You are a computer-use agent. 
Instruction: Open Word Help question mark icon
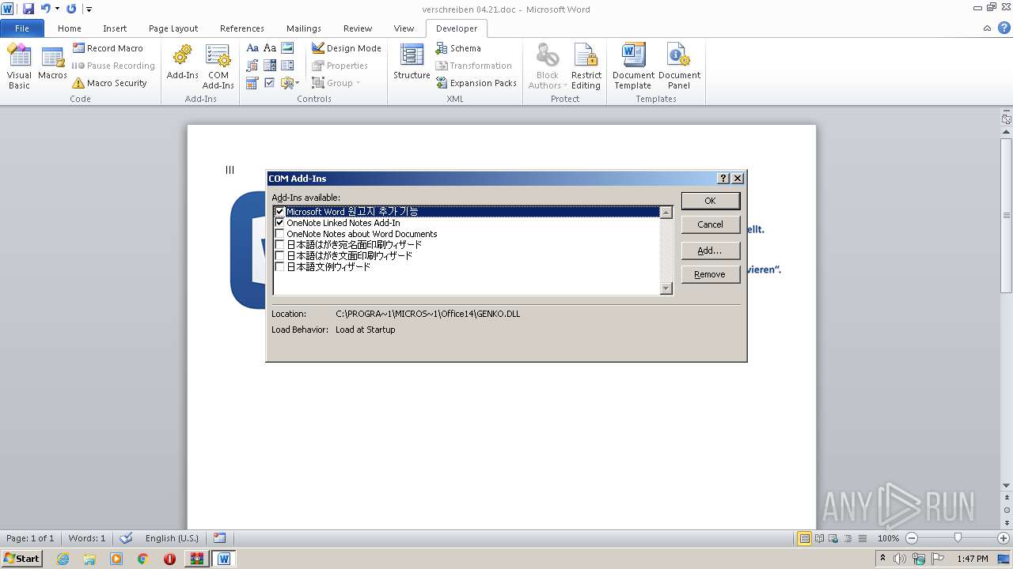click(x=1004, y=28)
